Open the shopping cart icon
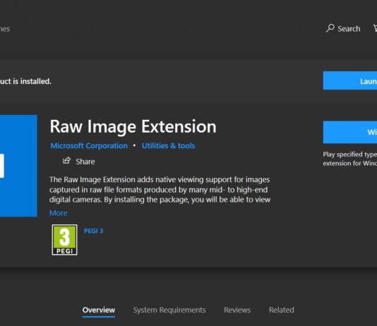This screenshot has width=377, height=326. (375, 28)
